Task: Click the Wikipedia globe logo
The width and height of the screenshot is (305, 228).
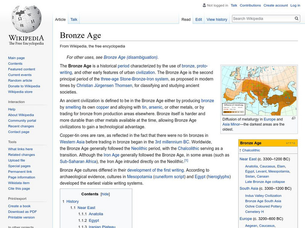Action: [x=26, y=19]
